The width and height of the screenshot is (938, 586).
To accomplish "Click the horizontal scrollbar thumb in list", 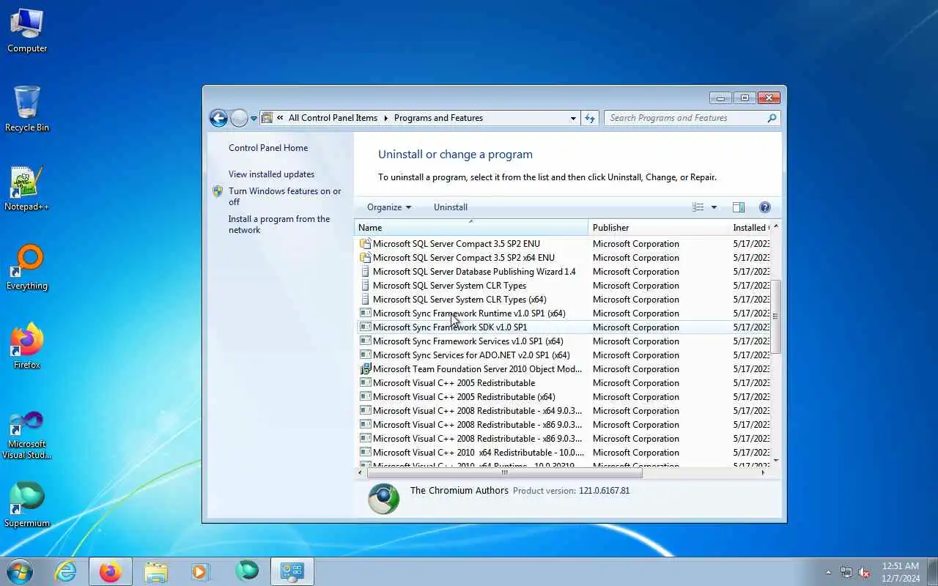I will click(x=504, y=472).
